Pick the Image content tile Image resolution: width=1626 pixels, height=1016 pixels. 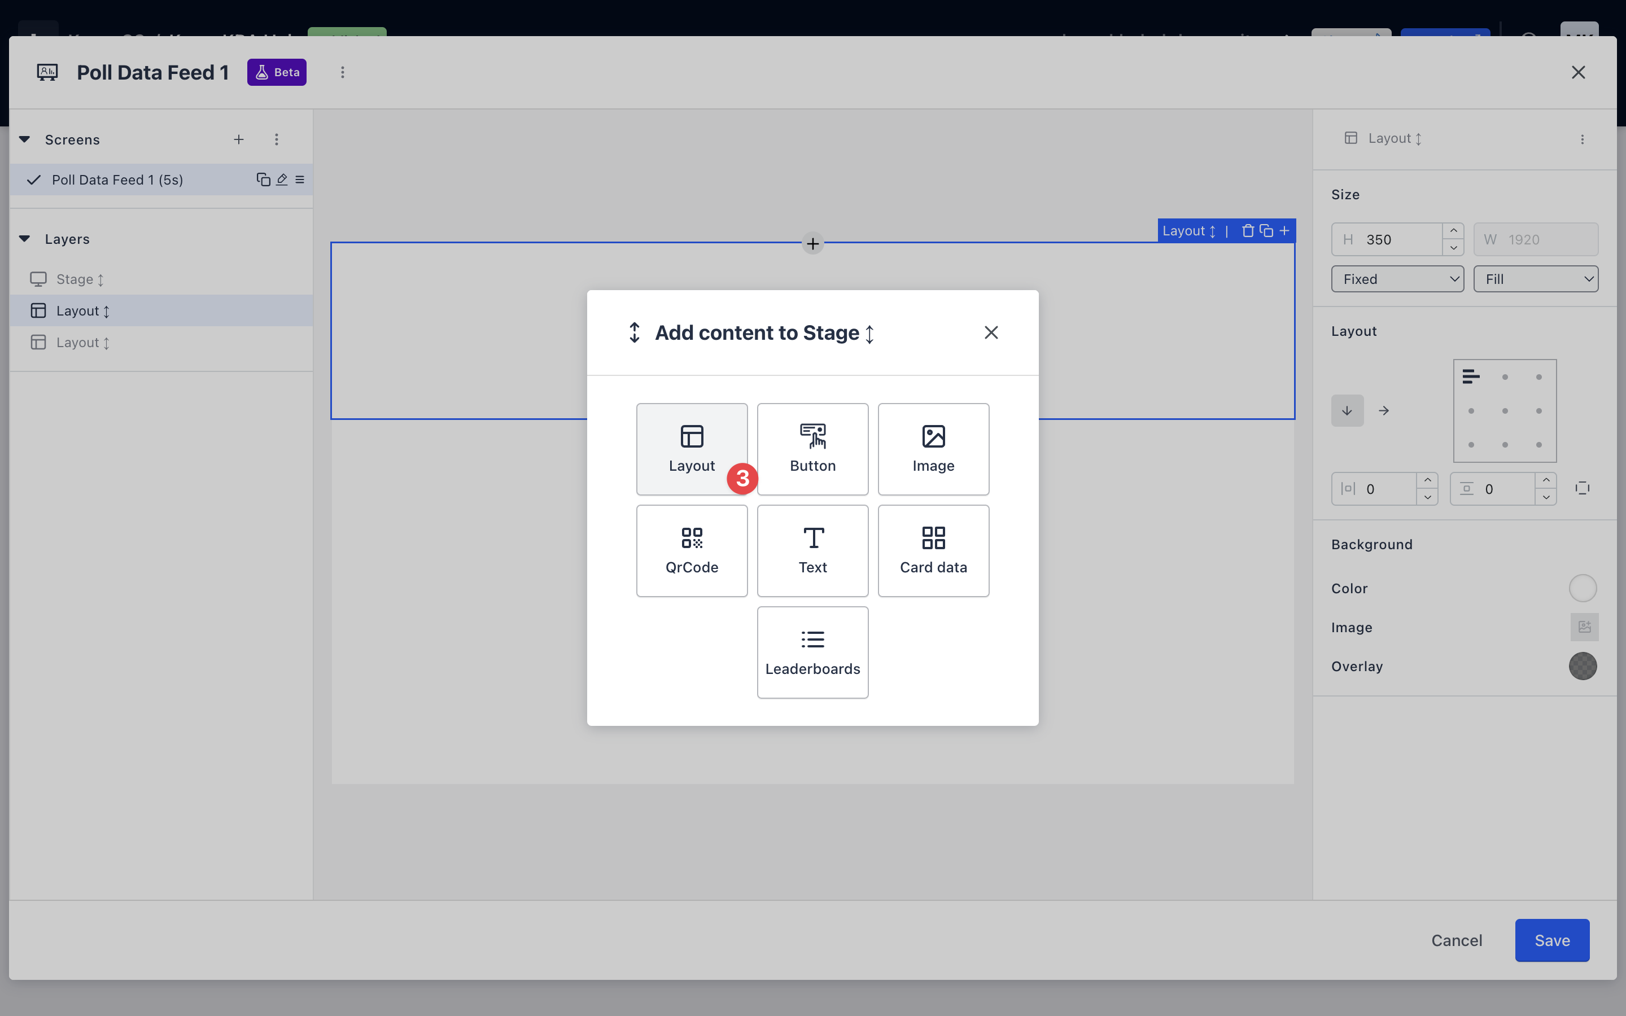pos(933,449)
